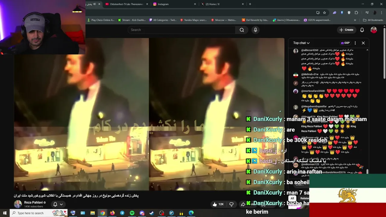Screen dimensions: 386x217
Task: Open a new browser tab
Action: click(x=250, y=4)
